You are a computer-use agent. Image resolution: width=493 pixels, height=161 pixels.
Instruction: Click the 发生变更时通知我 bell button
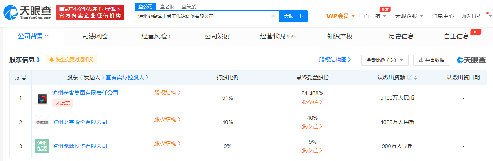(71, 60)
